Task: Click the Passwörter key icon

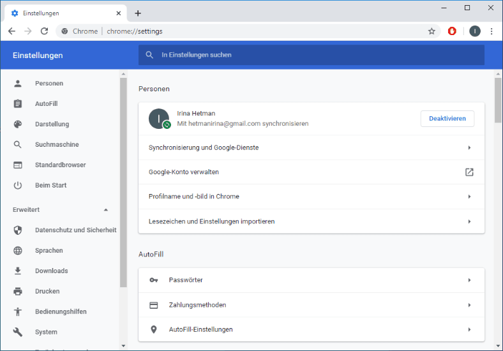Action: point(154,280)
